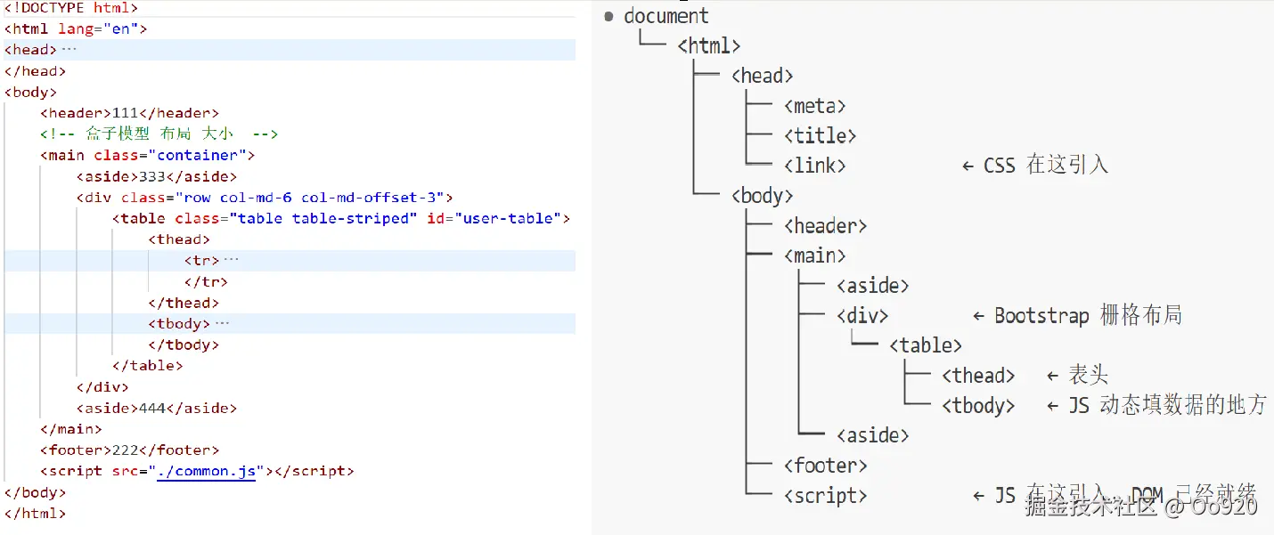Click the <main class="container"> code line
Image resolution: width=1274 pixels, height=535 pixels.
pos(148,156)
